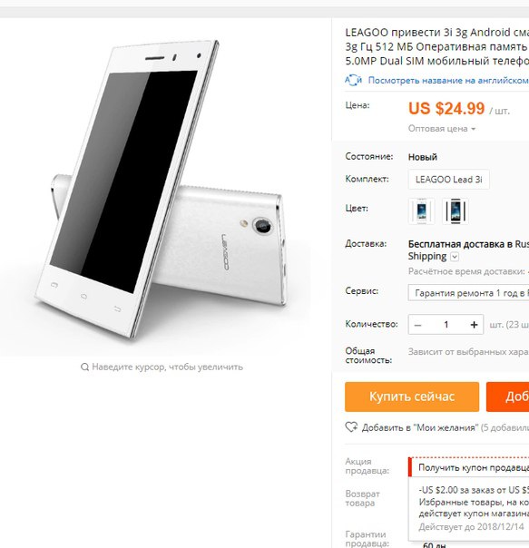
Task: Click the quantity input field
Action: (446, 325)
